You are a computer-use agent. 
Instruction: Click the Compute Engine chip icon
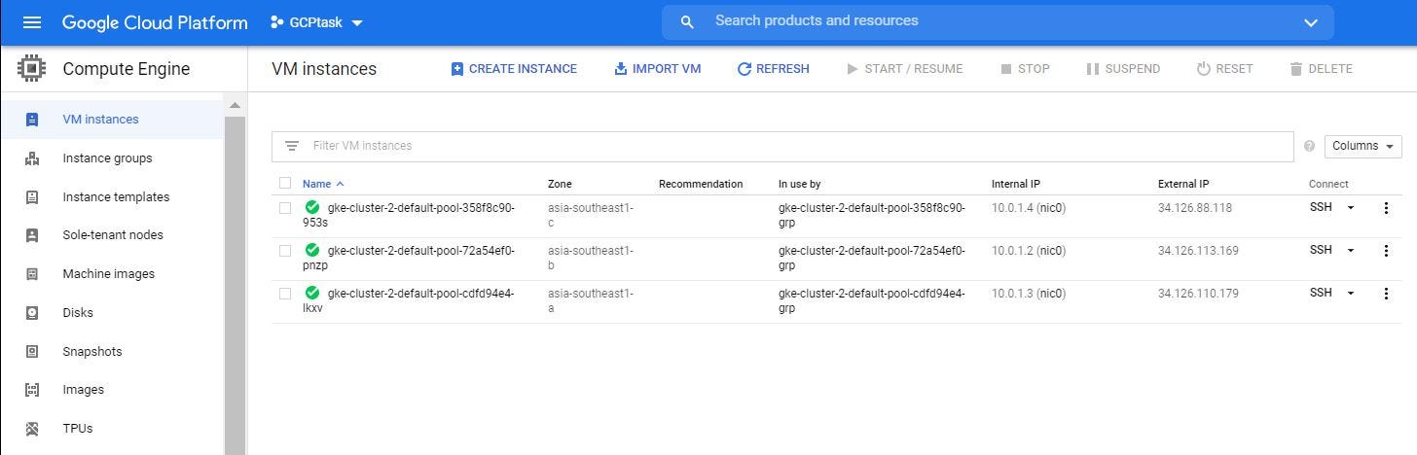(x=31, y=69)
